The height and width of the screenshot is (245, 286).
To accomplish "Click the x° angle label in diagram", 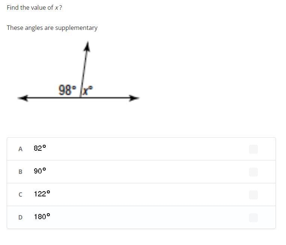I will point(88,90).
